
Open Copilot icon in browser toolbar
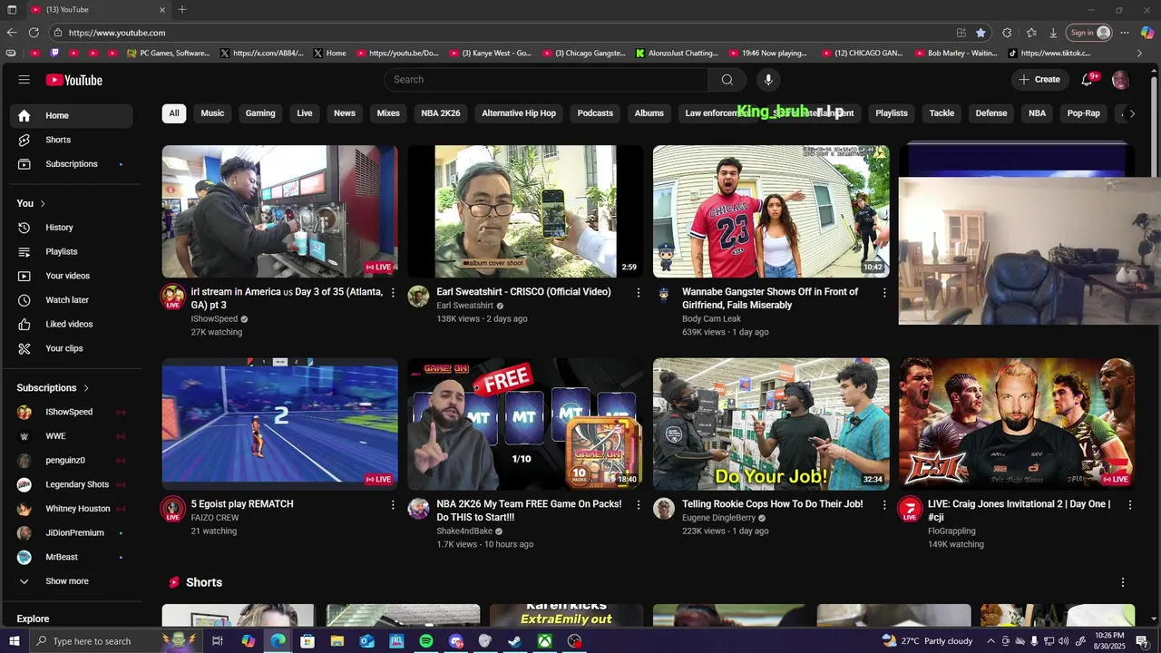pos(1146,33)
